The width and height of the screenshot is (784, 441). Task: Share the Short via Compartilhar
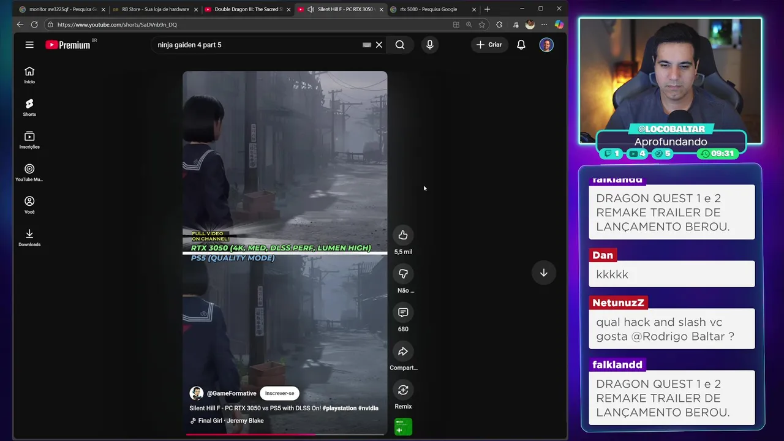coord(403,352)
